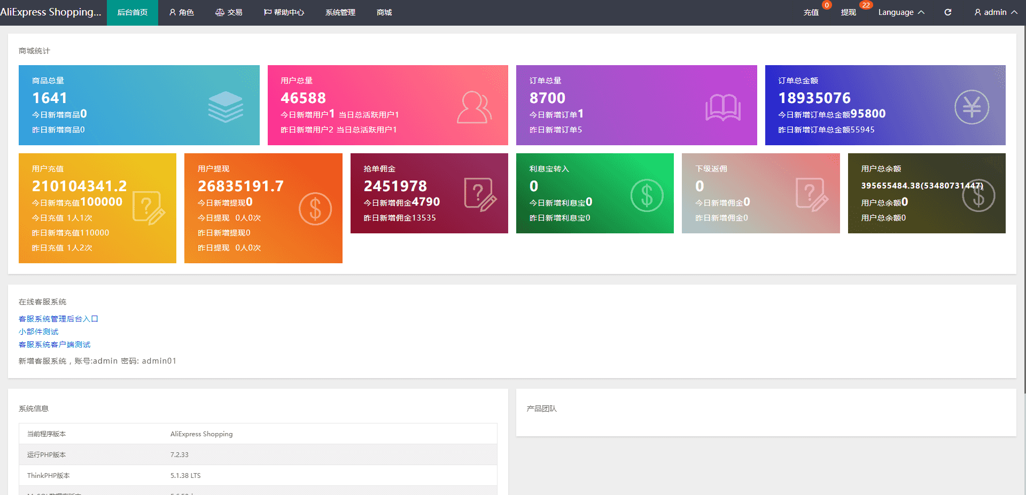
Task: Expand the Language dropdown
Action: [900, 12]
